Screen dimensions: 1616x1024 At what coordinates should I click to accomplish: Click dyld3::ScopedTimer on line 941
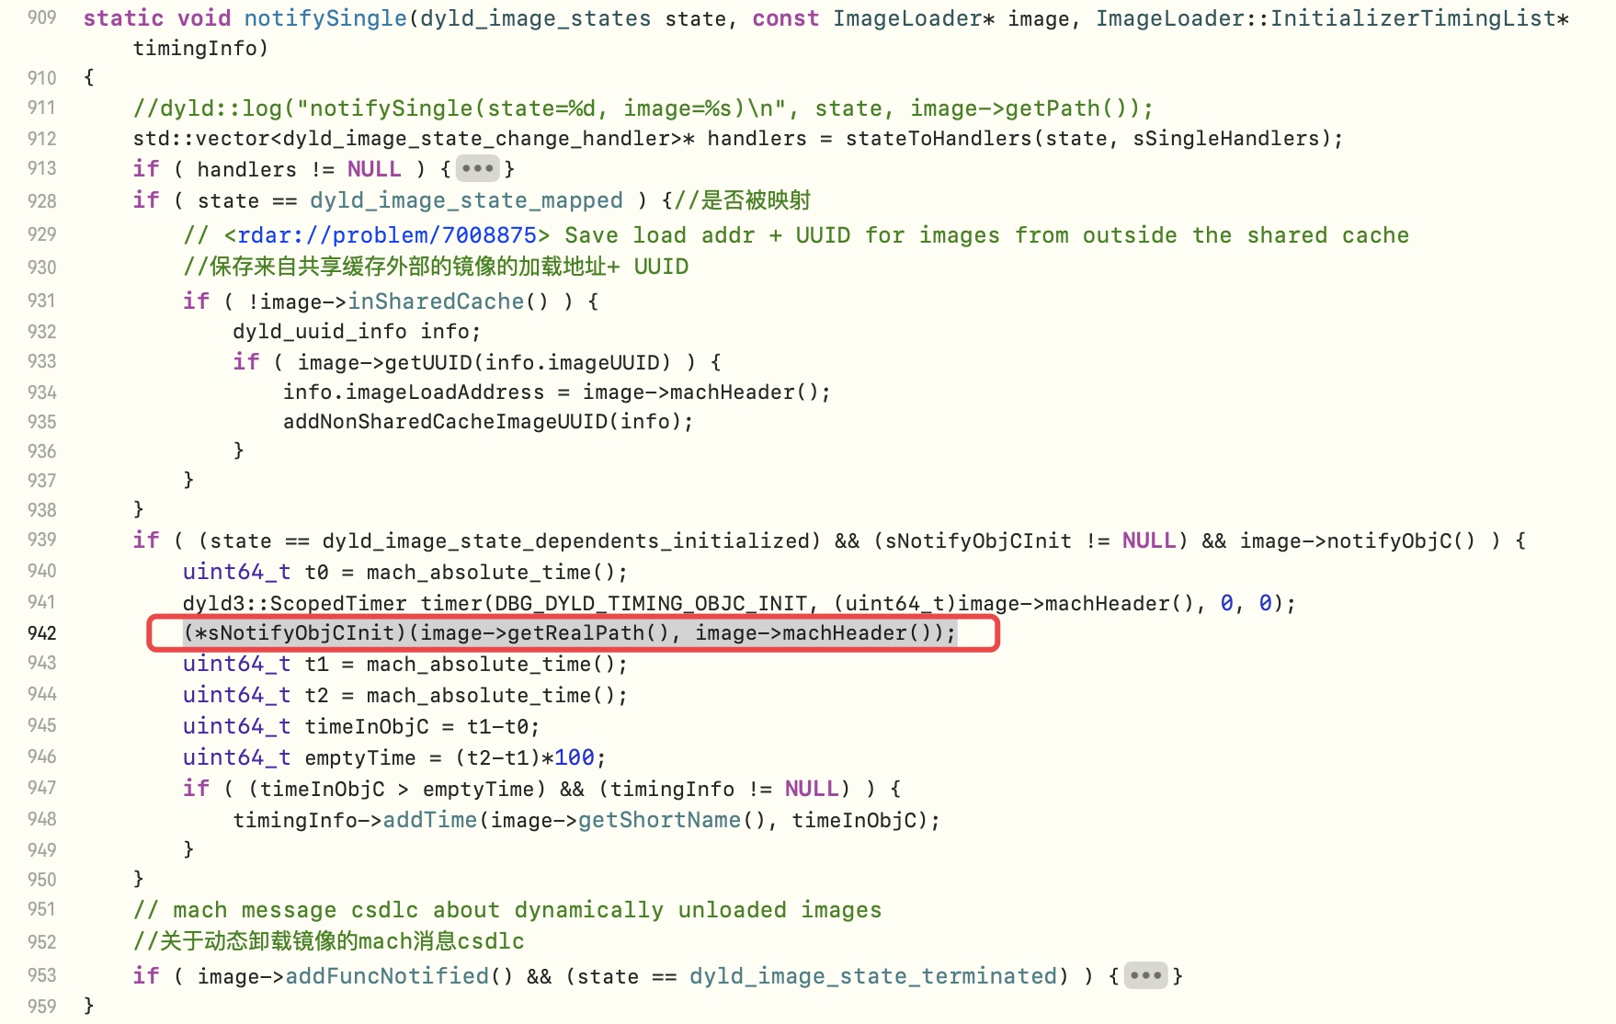coord(294,603)
